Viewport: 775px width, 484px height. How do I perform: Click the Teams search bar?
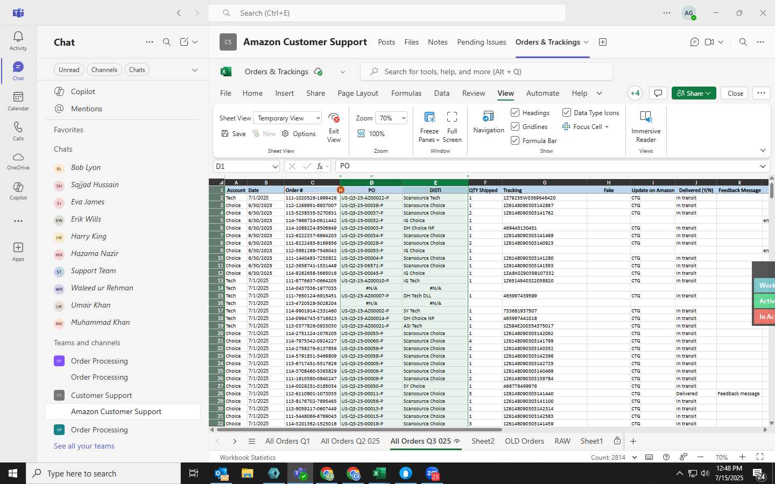[x=387, y=13]
